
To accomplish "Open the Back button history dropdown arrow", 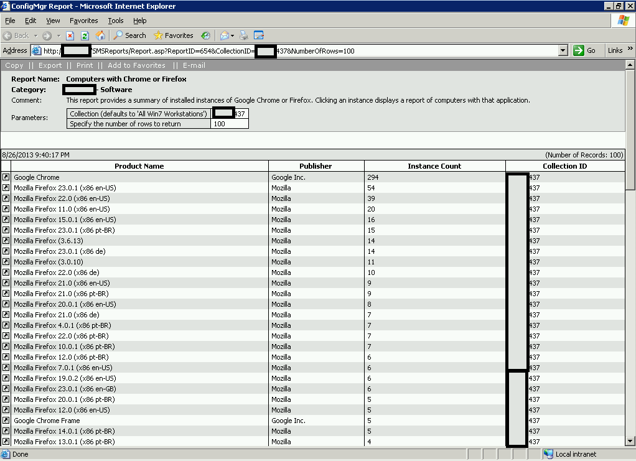I will coord(35,35).
